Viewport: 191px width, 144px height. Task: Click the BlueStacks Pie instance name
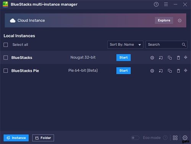[25, 71]
